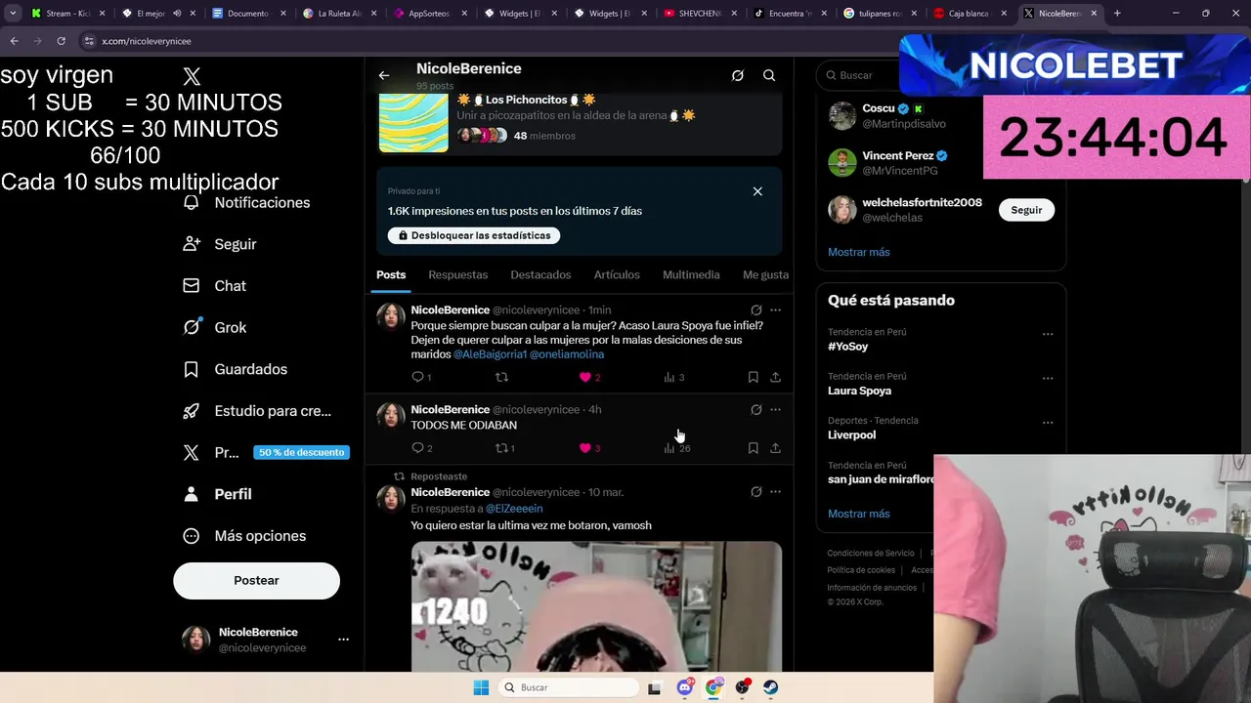The height and width of the screenshot is (703, 1251).
Task: Select the Posts tab
Action: (391, 275)
